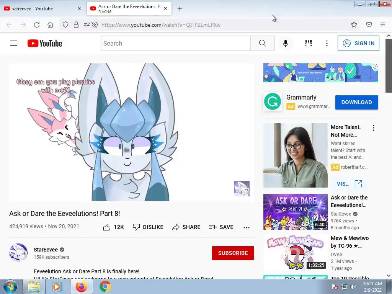
Task: Open site permissions icon in address bar
Action: [x=87, y=24]
